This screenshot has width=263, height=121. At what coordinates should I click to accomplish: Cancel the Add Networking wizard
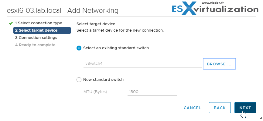pyautogui.click(x=192, y=108)
